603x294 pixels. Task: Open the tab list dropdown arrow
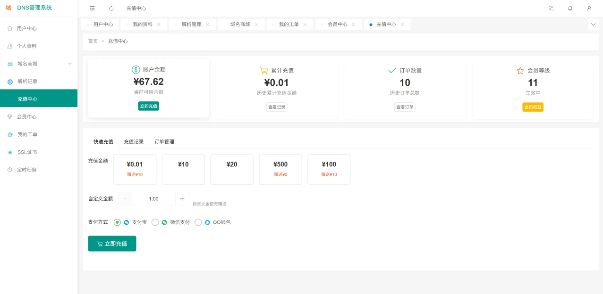pyautogui.click(x=593, y=24)
